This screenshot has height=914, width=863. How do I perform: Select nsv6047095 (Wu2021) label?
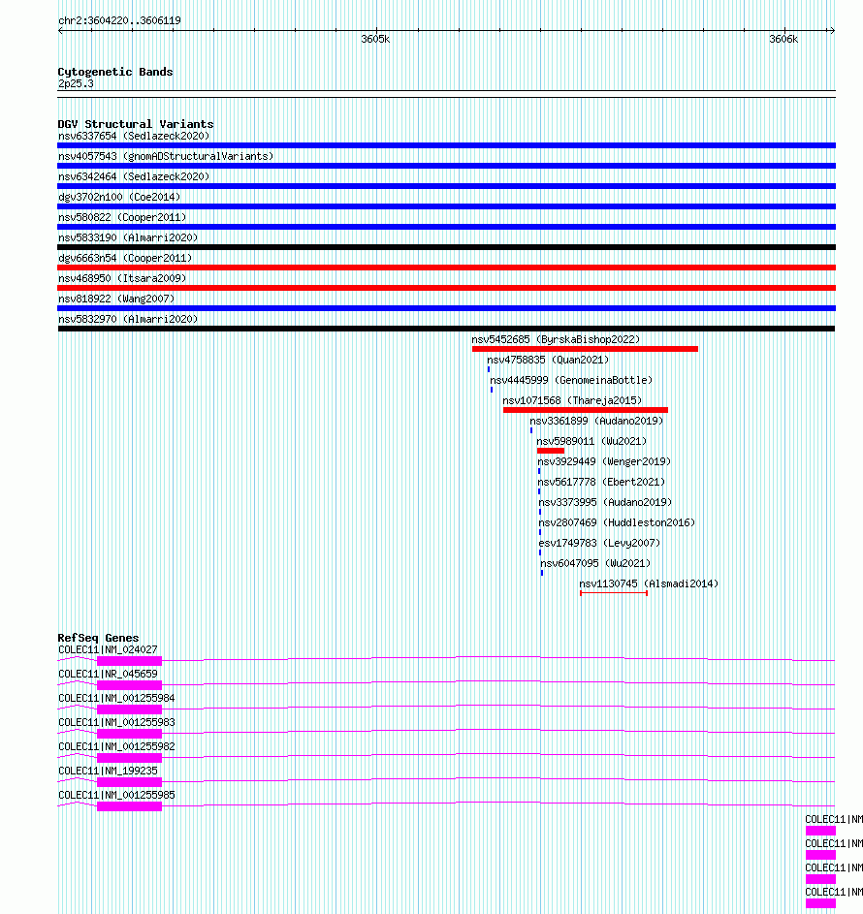[595, 564]
